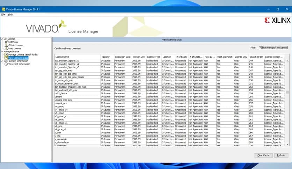Click the View Host Information info icon
Image resolution: width=292 pixels, height=169 pixels.
point(6,64)
